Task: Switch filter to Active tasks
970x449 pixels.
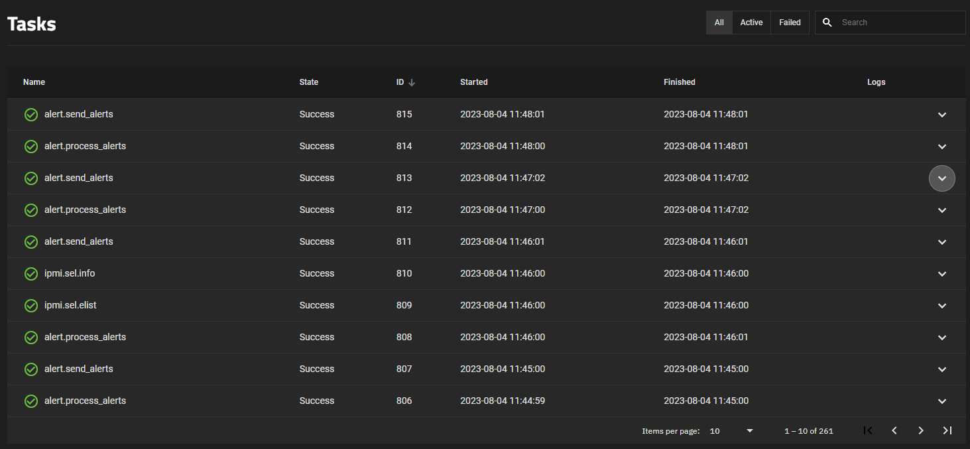Action: pos(751,23)
